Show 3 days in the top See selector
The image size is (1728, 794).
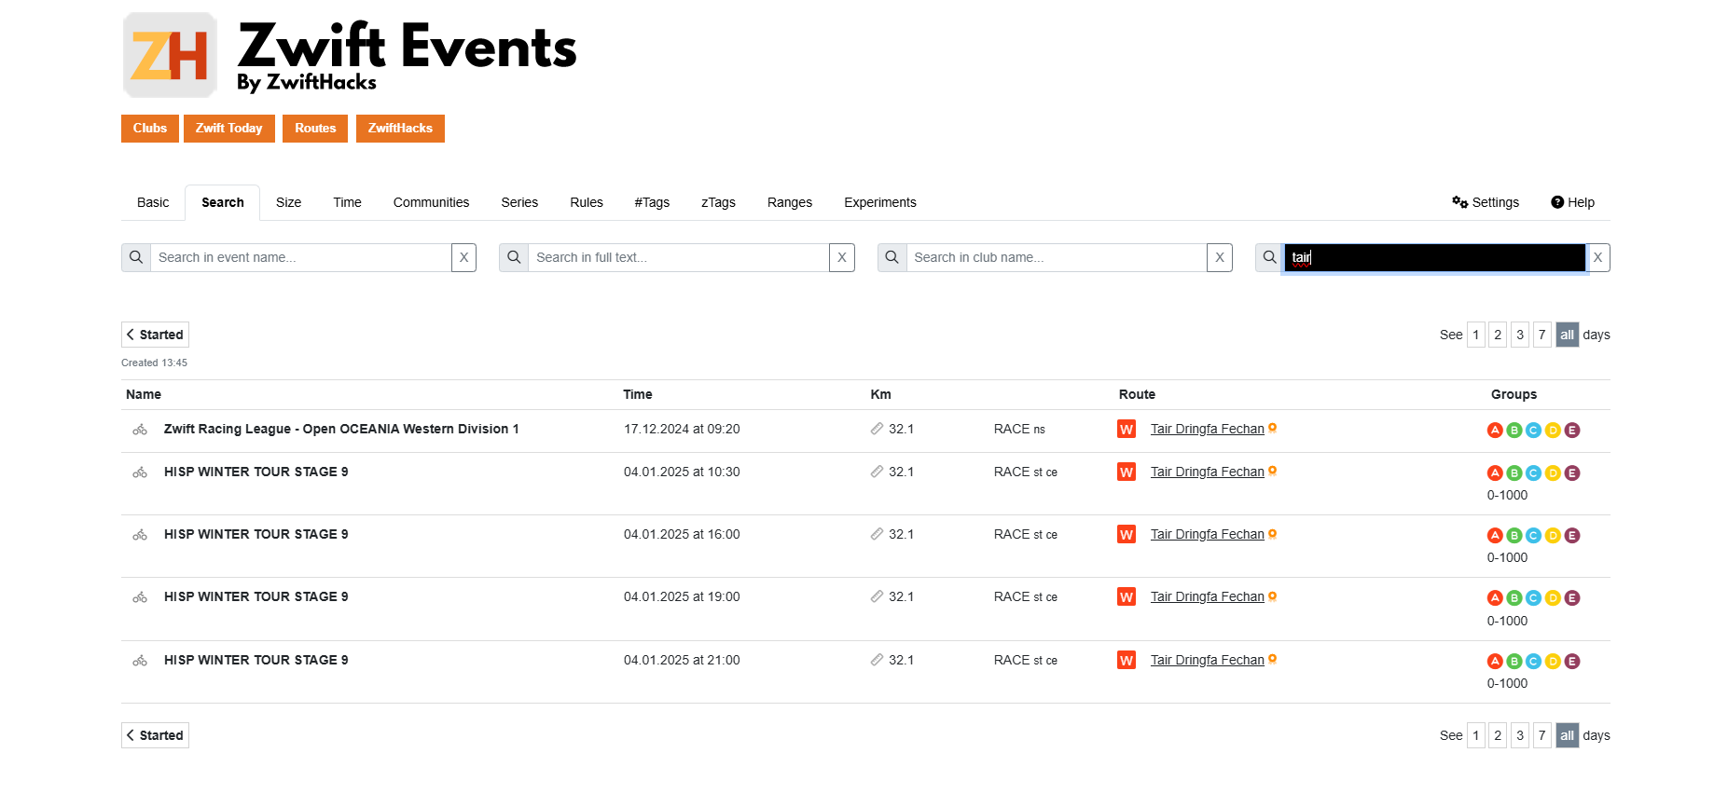pyautogui.click(x=1520, y=335)
